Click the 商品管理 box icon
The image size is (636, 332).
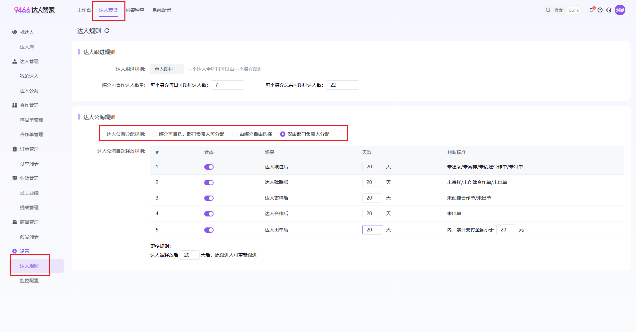(x=15, y=222)
